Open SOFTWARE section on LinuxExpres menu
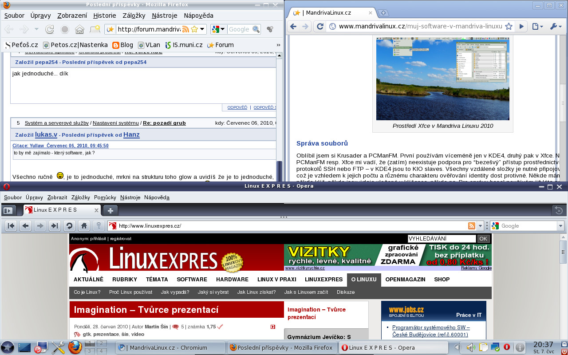This screenshot has height=355, width=568. tap(192, 280)
